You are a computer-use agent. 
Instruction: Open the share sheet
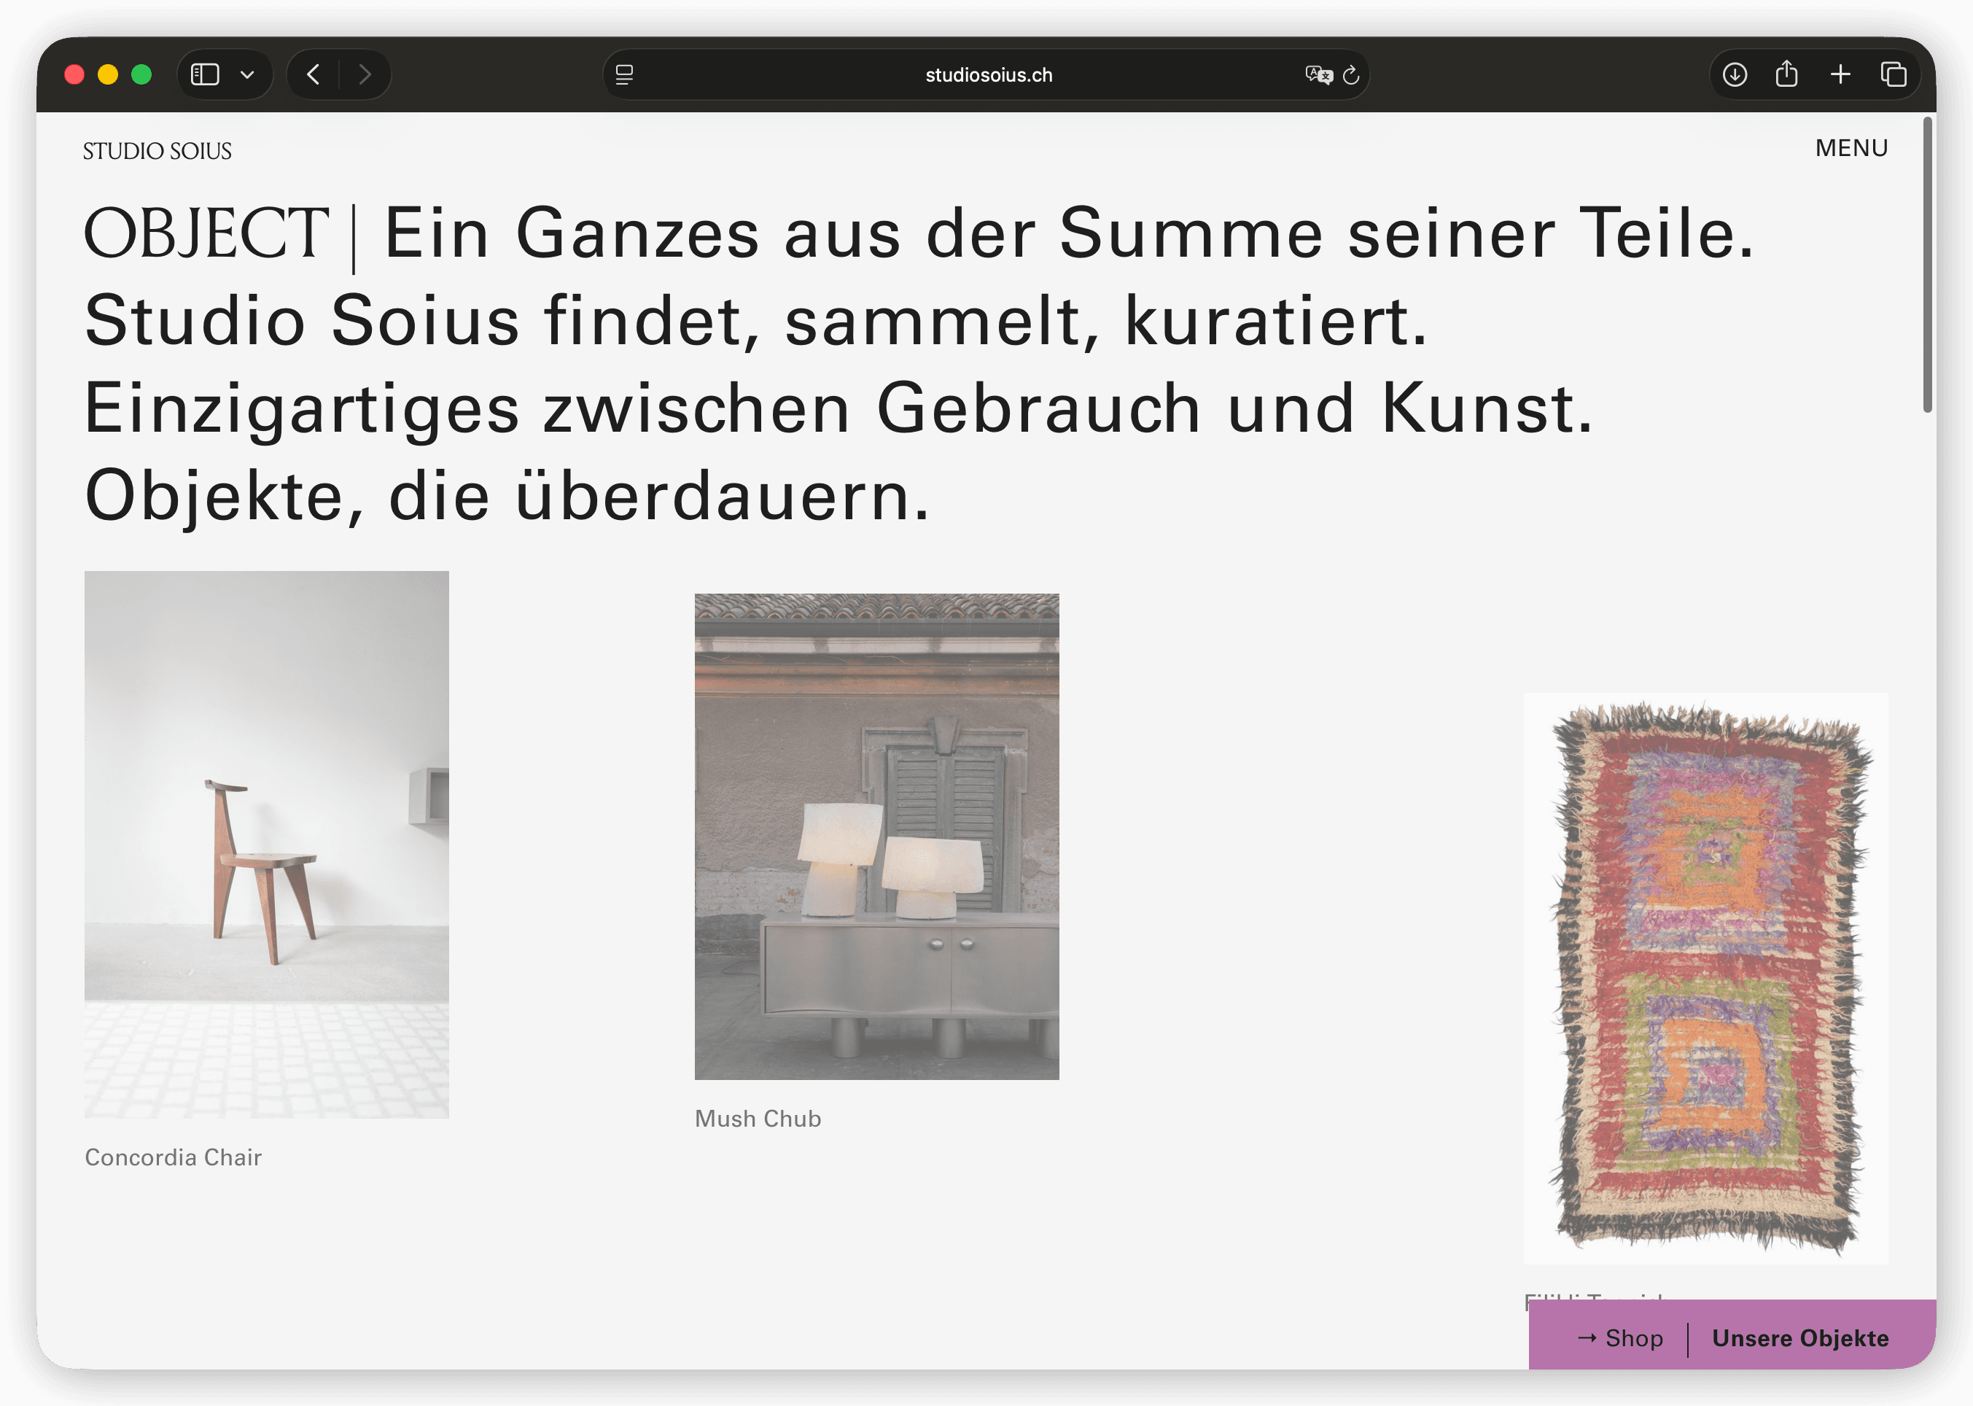click(1787, 74)
